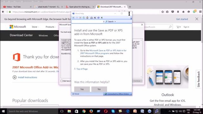The image size is (203, 114).
Task: Tick the 'Click here' license acceptance checkbox
Action: 62,81
